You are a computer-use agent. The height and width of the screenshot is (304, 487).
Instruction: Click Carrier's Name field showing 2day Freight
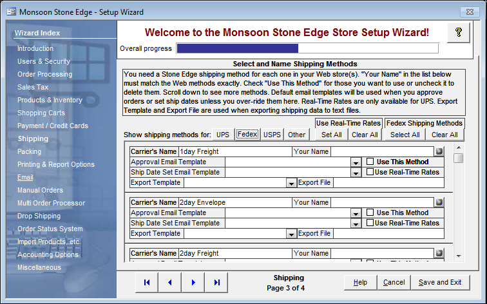tap(235, 253)
